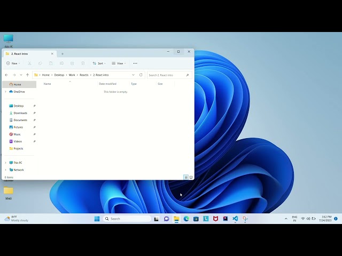Open McAfee from the taskbar
The image size is (342, 256).
click(216, 219)
